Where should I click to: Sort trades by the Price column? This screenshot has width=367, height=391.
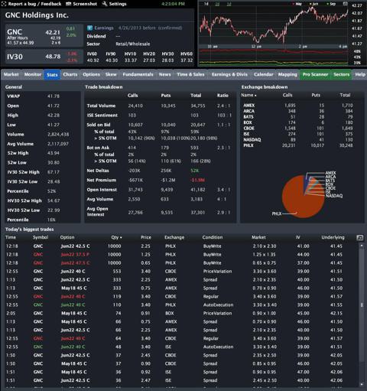[146, 237]
